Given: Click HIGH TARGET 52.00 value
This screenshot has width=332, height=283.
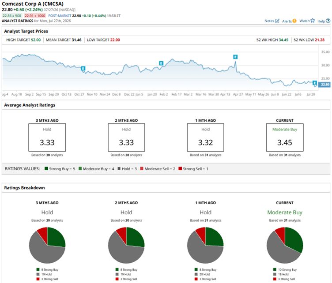Looking at the screenshot, I should (36, 40).
